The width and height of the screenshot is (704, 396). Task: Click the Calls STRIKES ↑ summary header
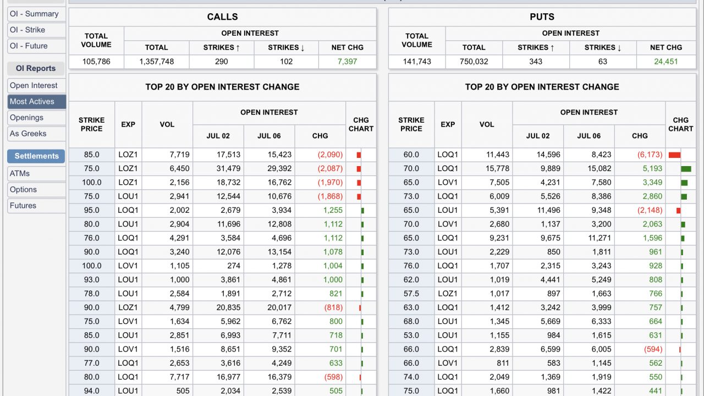click(x=221, y=47)
